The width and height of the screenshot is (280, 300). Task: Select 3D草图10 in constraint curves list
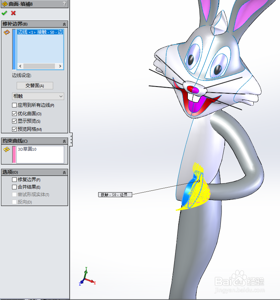[27, 149]
